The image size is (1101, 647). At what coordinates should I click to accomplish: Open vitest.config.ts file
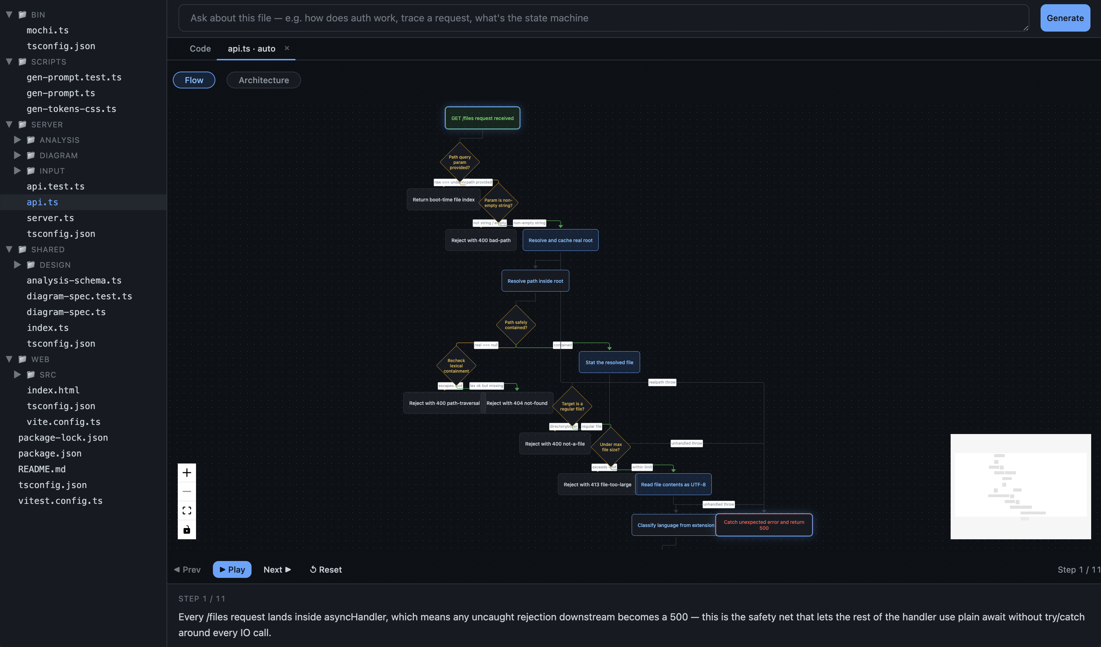(60, 501)
